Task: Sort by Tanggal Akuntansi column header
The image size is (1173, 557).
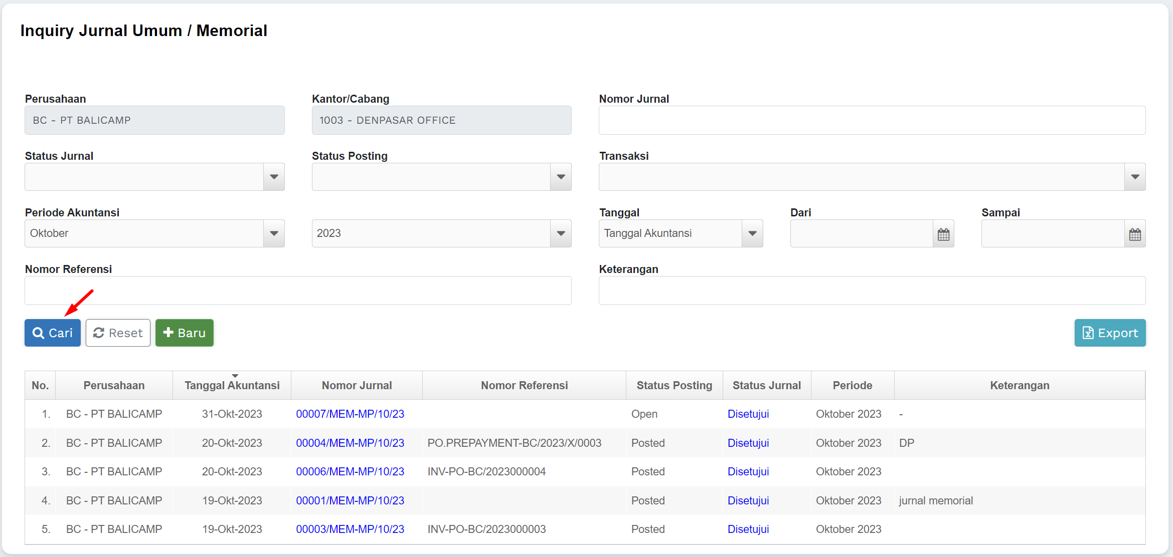Action: (x=232, y=386)
